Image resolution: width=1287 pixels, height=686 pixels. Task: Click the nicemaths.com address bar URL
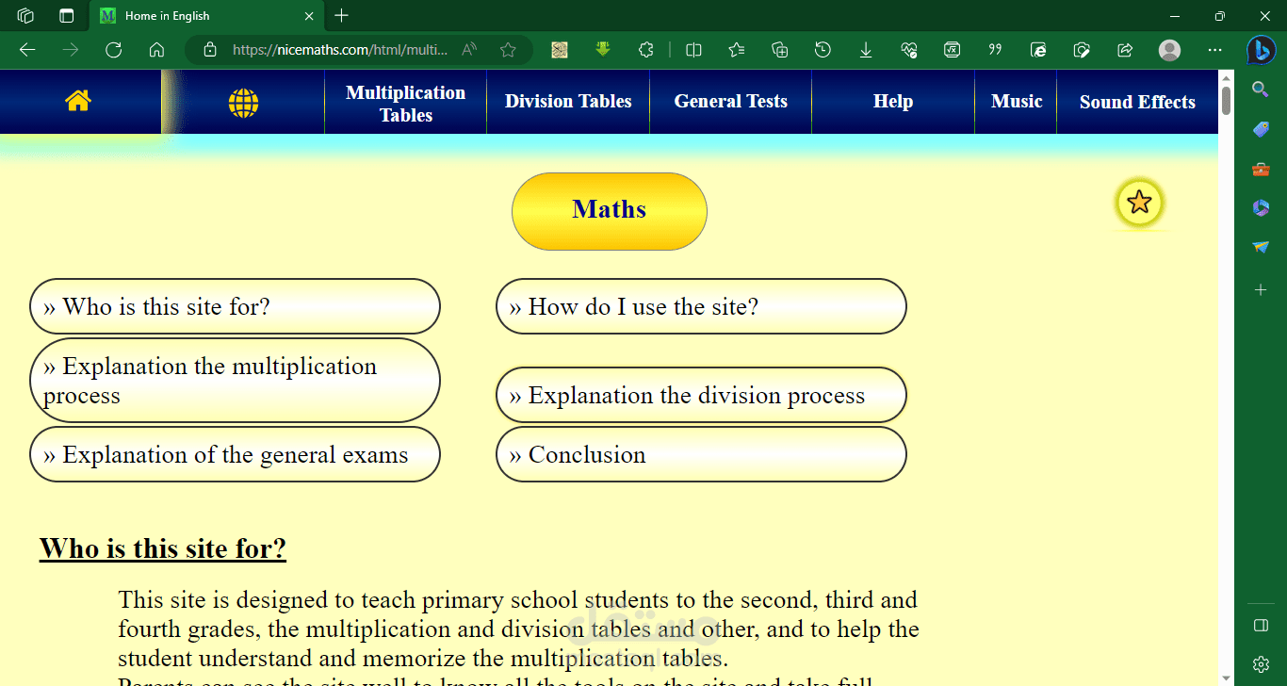click(340, 50)
